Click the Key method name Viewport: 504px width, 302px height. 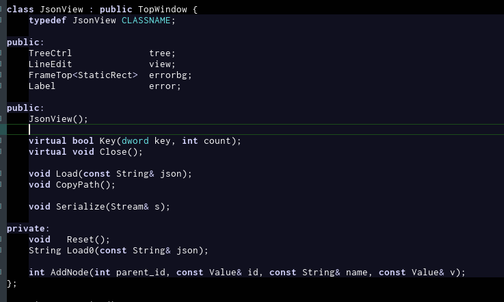107,141
